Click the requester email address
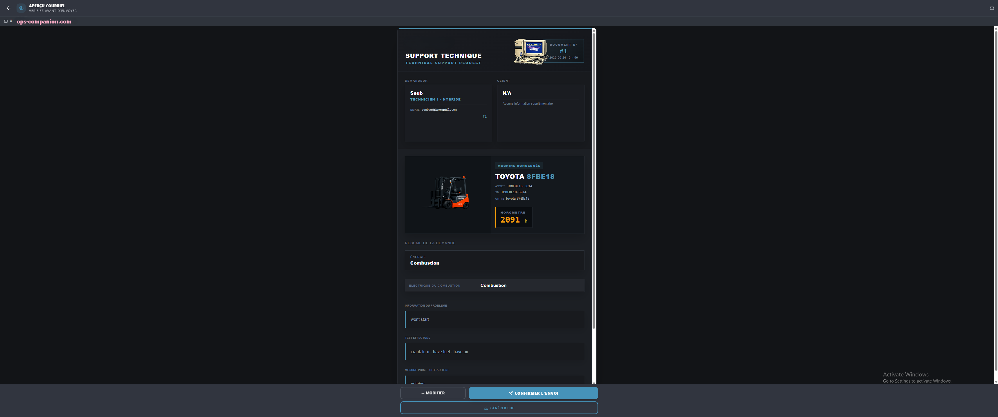Screen dimensions: 998x417 tap(439, 110)
